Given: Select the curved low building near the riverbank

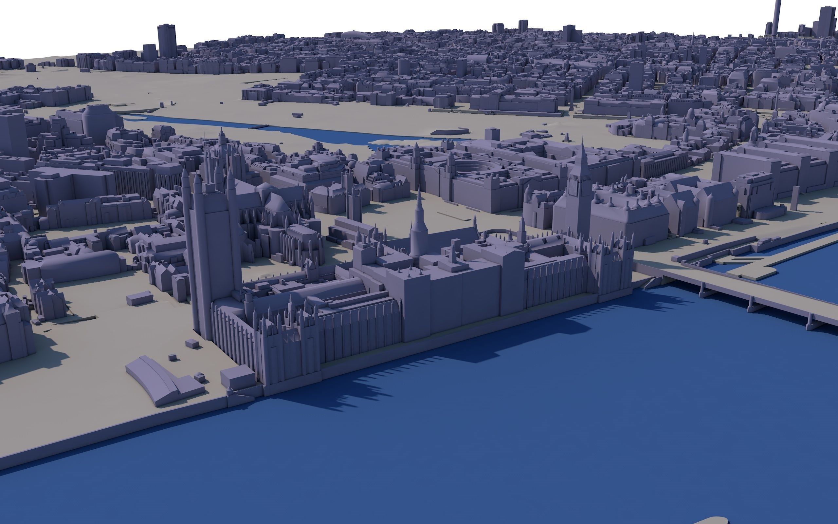Looking at the screenshot, I should [x=165, y=381].
